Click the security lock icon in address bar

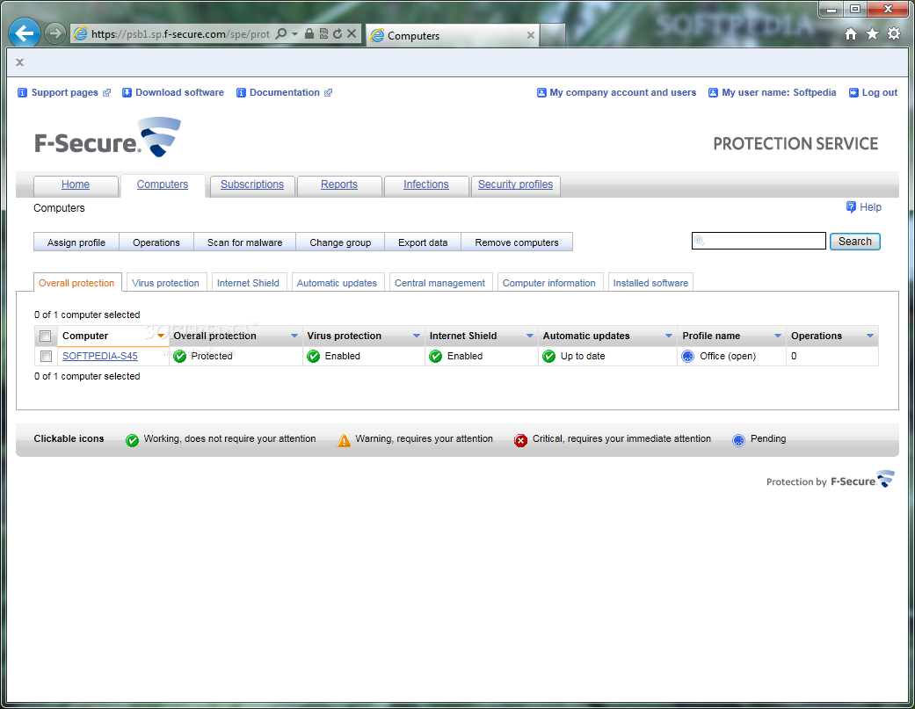(x=309, y=33)
